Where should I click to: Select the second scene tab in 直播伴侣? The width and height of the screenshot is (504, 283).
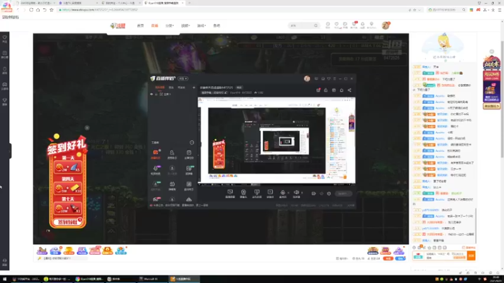point(171,87)
